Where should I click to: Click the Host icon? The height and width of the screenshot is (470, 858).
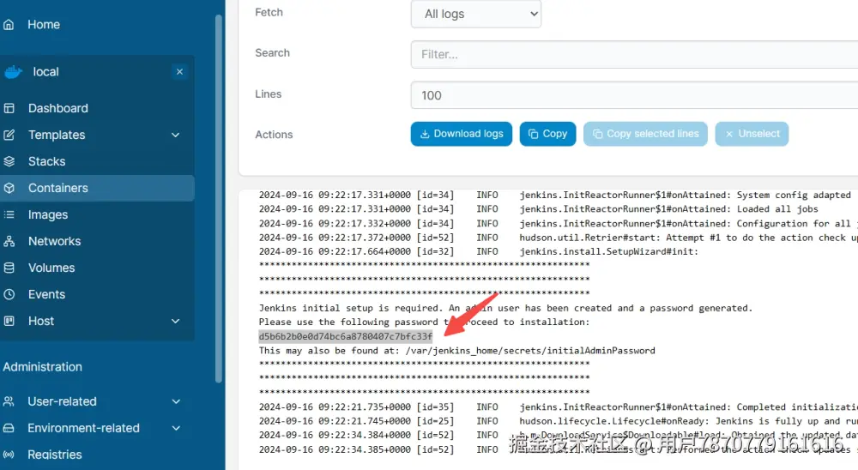coord(9,321)
